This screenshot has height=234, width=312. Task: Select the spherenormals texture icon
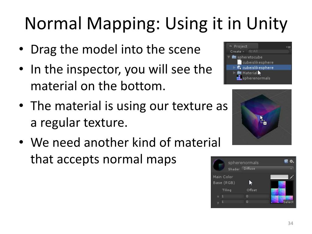click(x=239, y=78)
